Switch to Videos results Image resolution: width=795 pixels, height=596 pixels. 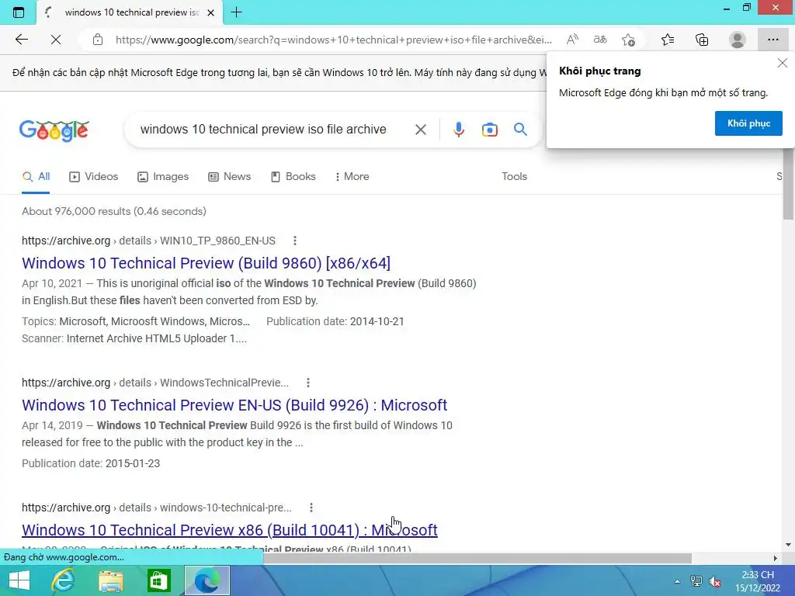tap(94, 176)
